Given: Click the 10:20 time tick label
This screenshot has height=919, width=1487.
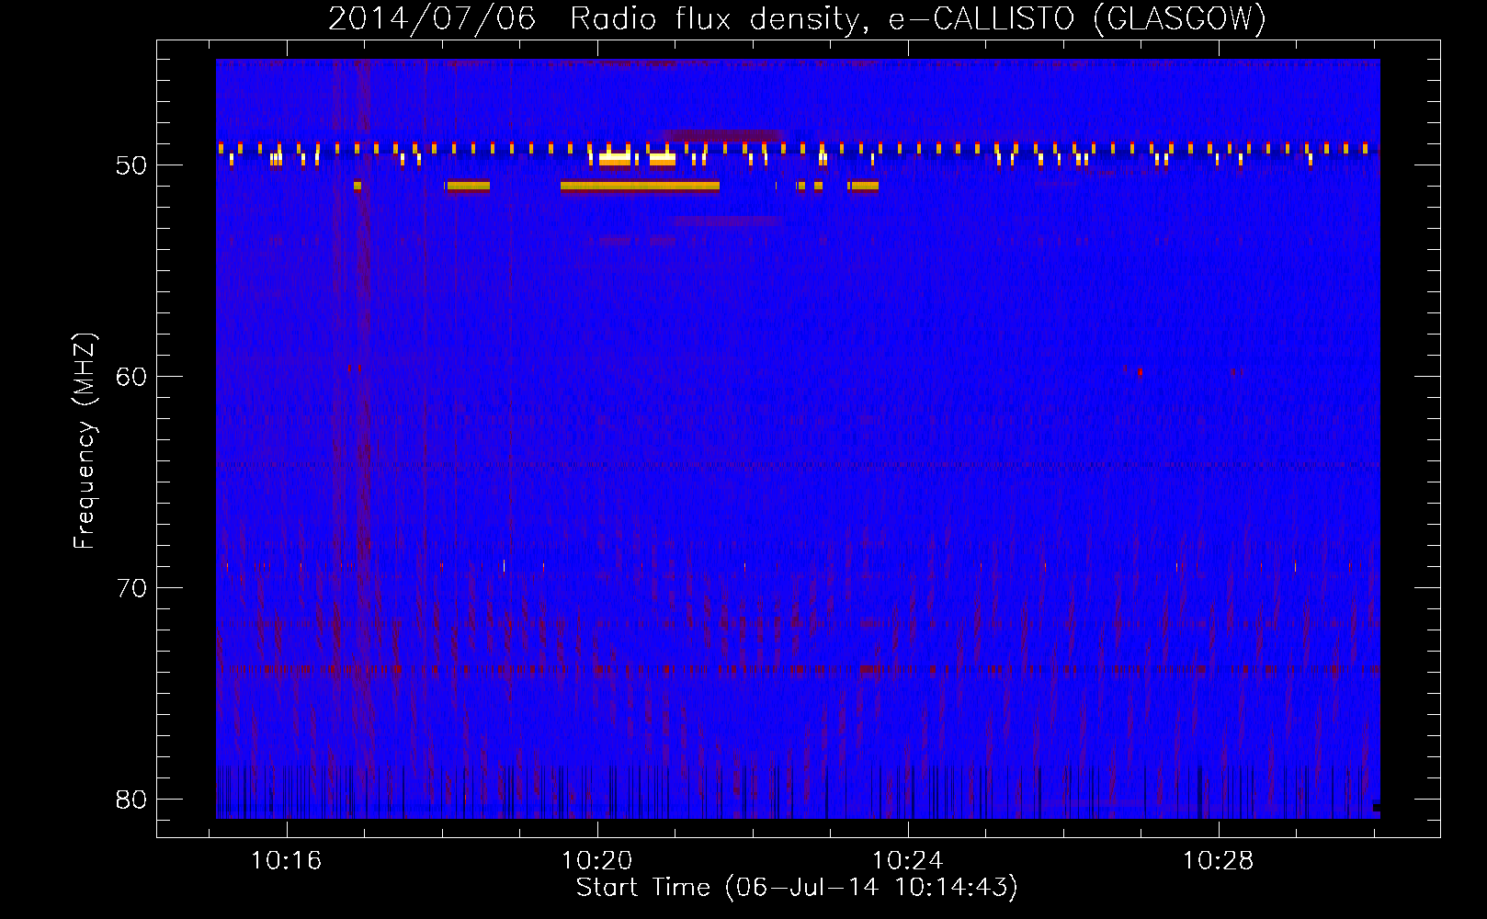Looking at the screenshot, I should 596,861.
